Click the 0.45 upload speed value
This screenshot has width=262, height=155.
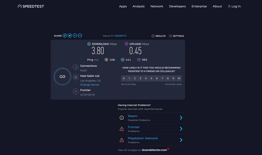pyautogui.click(x=135, y=51)
